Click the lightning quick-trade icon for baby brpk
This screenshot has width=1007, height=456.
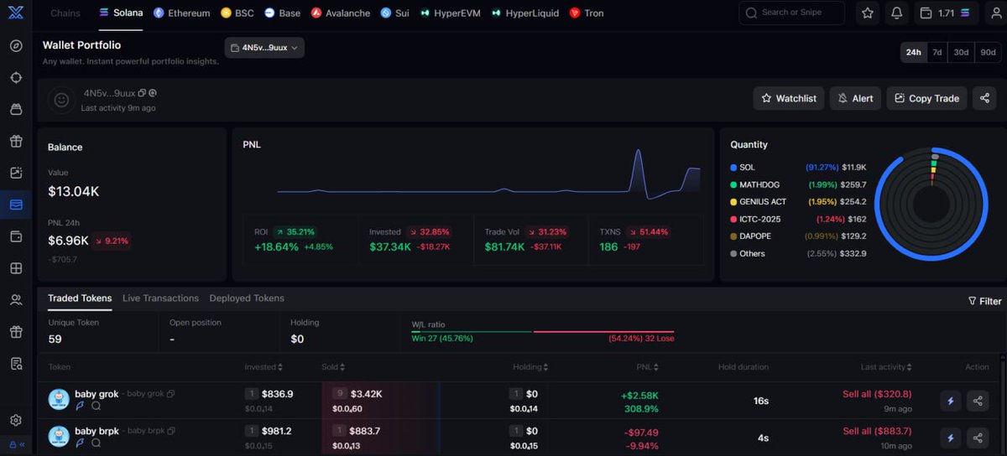(x=951, y=438)
